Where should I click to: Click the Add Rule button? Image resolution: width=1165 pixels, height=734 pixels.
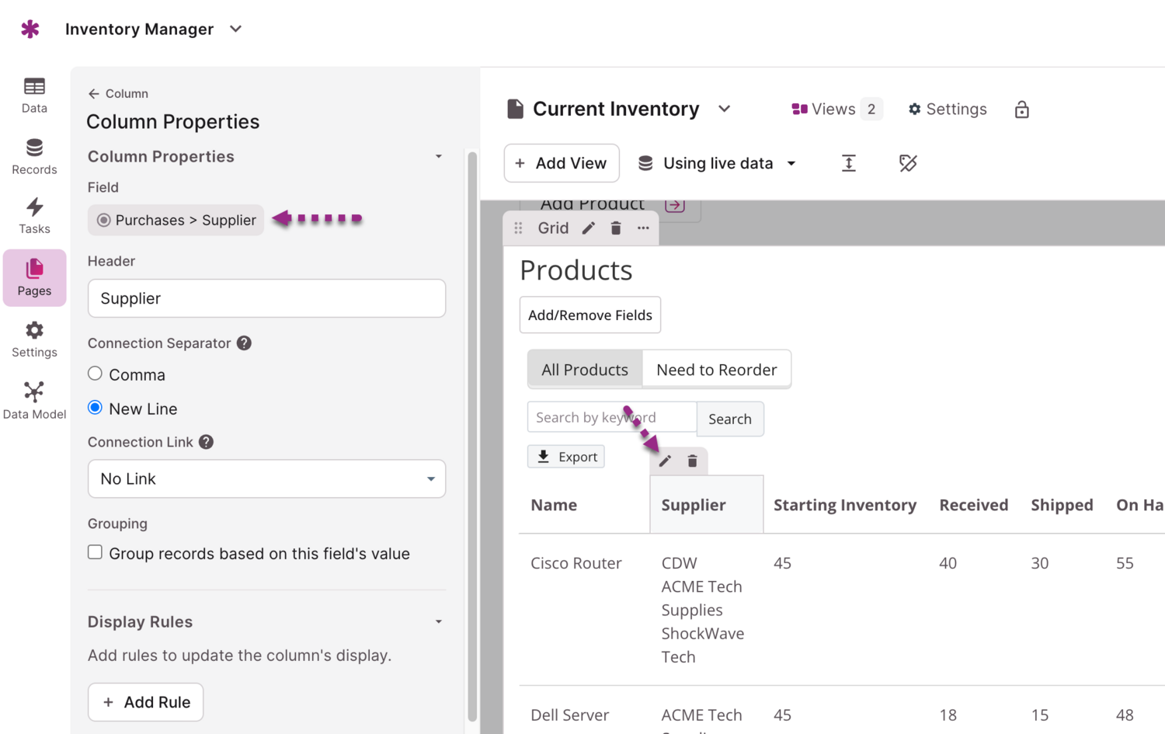click(145, 702)
